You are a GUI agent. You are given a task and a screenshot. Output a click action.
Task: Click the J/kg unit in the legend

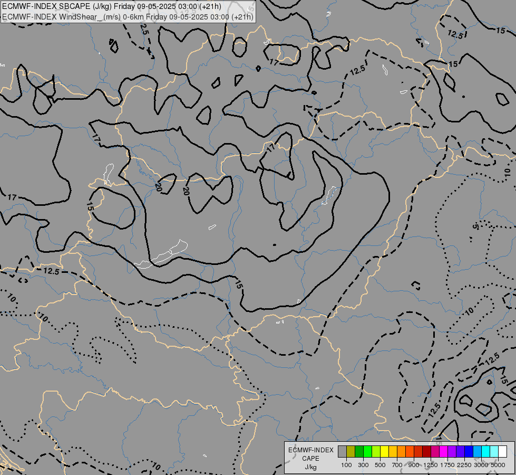click(x=310, y=467)
